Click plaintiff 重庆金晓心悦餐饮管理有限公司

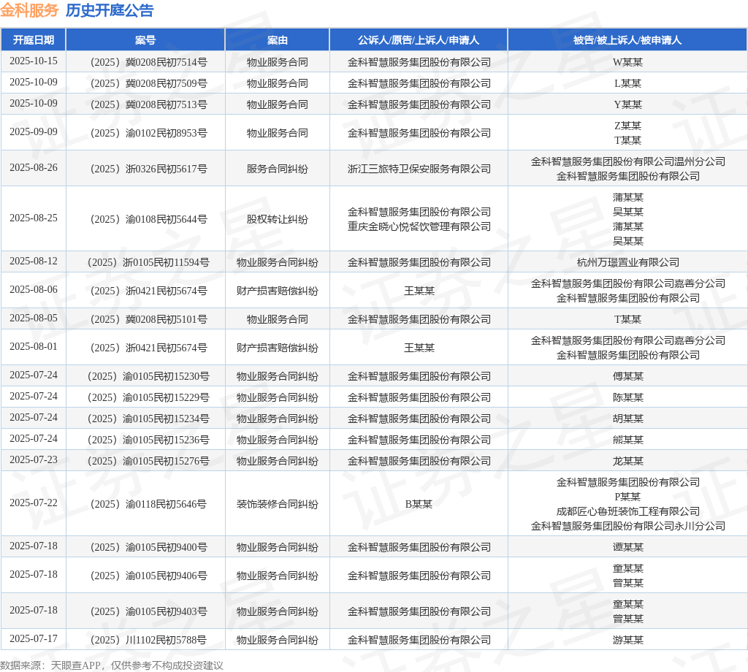[x=419, y=226]
